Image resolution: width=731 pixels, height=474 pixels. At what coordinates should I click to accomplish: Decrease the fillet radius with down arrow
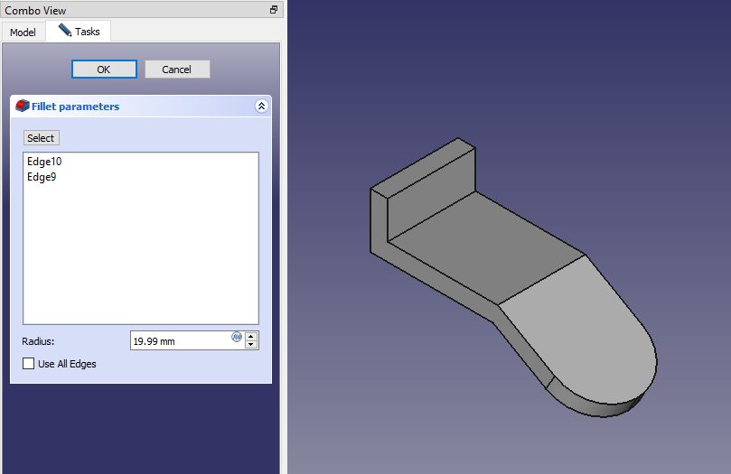251,345
